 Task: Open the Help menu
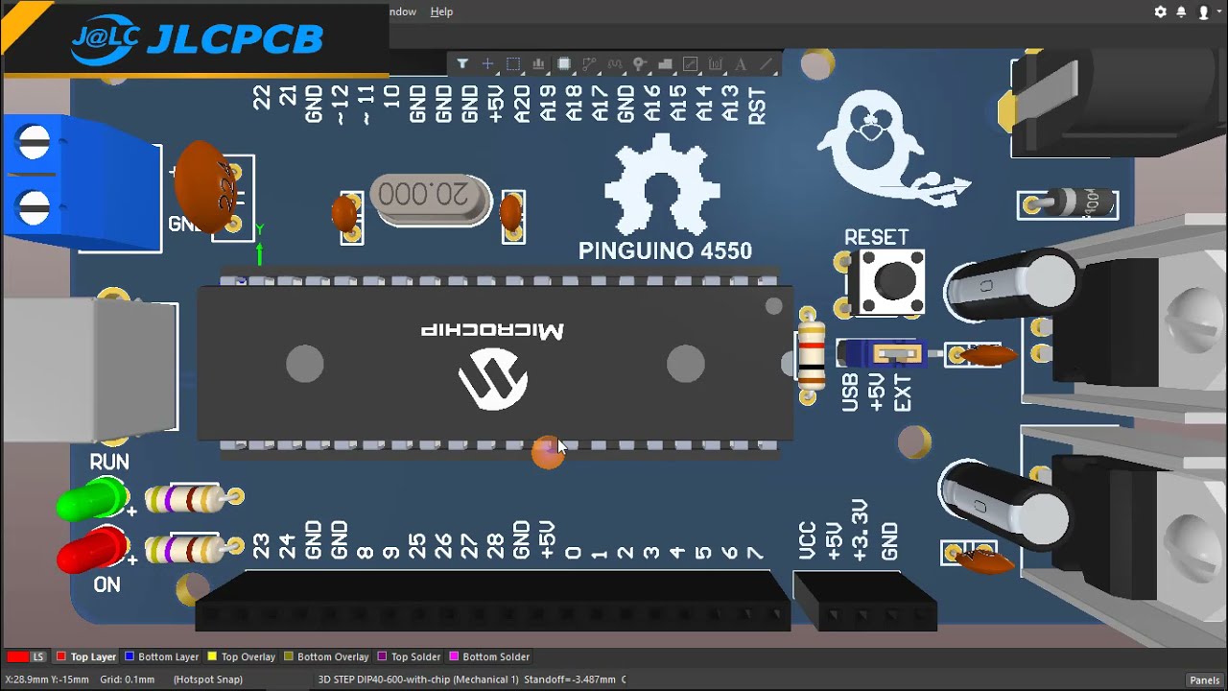point(441,12)
